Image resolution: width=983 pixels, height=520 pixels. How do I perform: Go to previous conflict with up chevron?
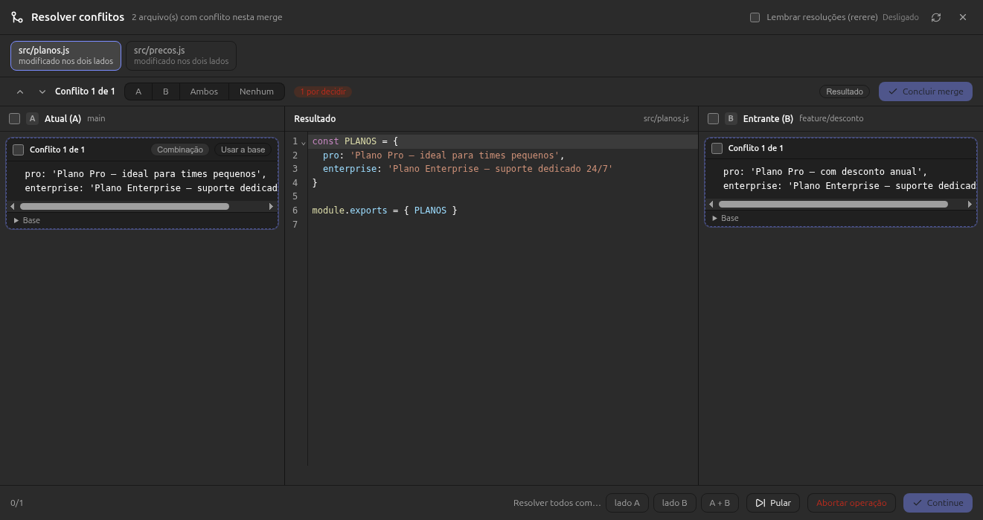pyautogui.click(x=20, y=92)
